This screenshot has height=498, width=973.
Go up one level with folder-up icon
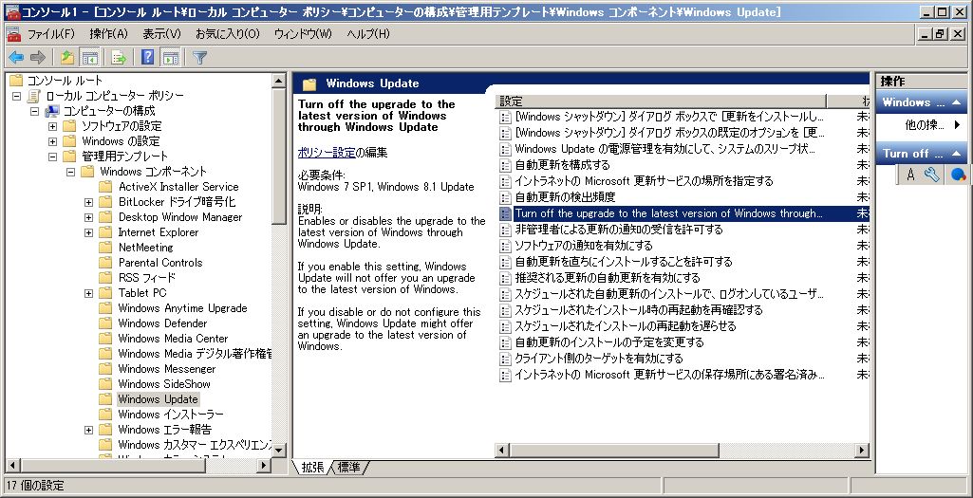(67, 58)
